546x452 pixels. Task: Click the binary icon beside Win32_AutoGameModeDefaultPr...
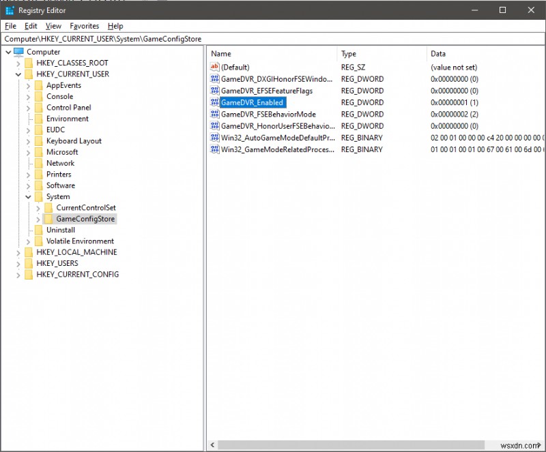tap(215, 137)
